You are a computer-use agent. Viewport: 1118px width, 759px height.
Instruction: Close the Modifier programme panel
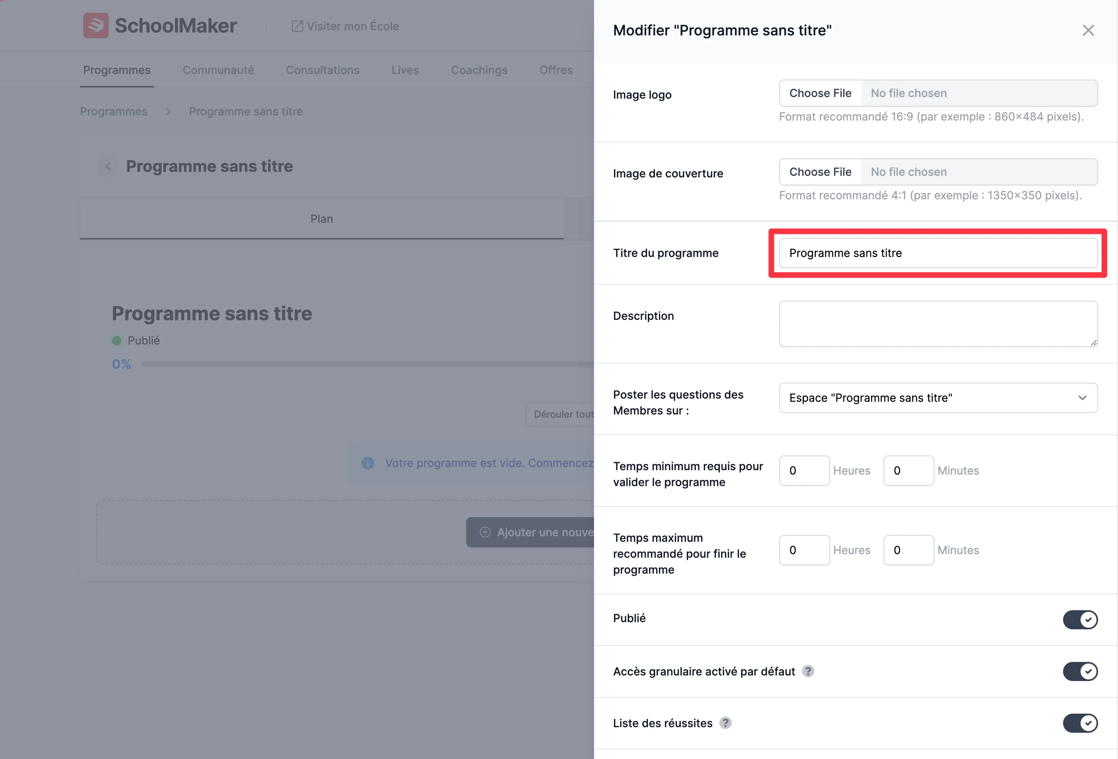[x=1088, y=30]
